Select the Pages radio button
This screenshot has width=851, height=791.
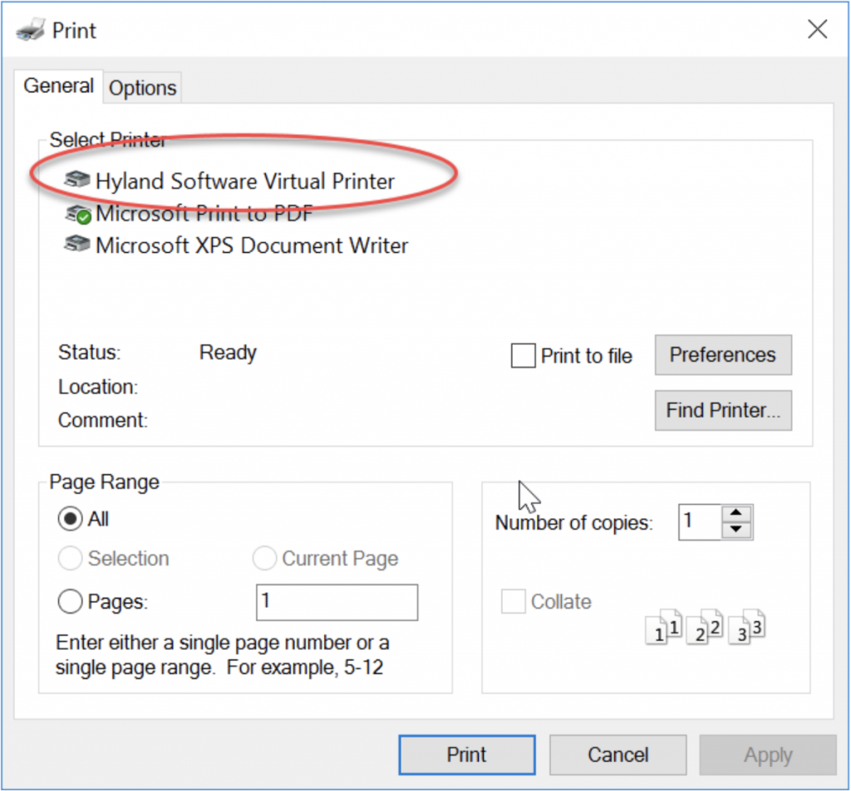(x=69, y=601)
